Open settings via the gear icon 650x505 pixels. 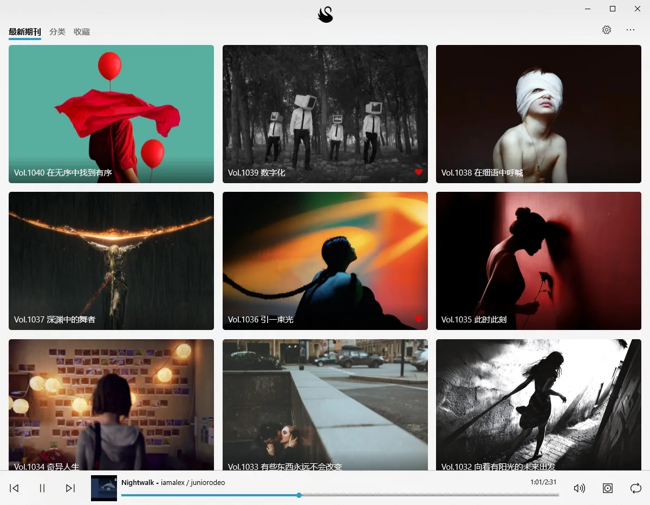pyautogui.click(x=607, y=30)
